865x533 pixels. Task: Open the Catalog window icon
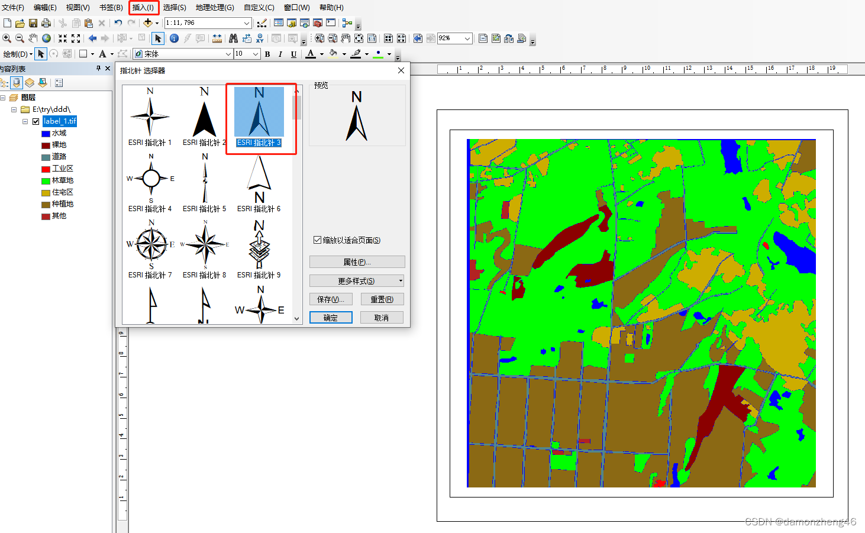292,23
